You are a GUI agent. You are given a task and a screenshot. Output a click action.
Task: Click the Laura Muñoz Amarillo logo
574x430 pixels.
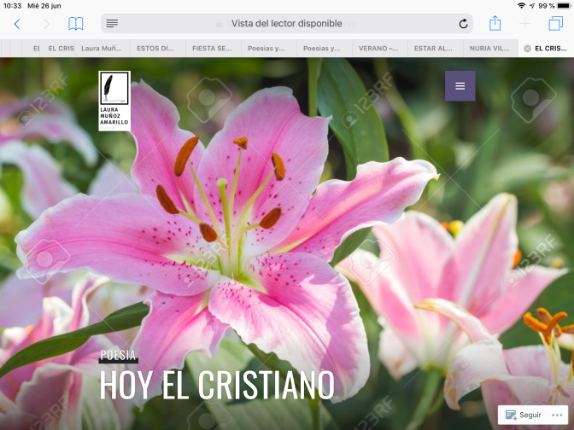(114, 101)
